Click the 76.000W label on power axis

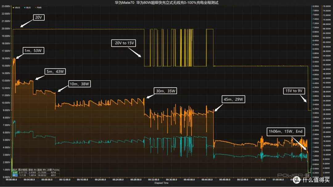tap(327, 6)
